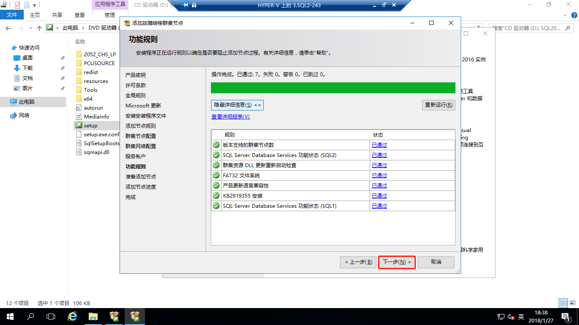The width and height of the screenshot is (579, 325).
Task: Open 已通过 status for 版本支持的群集节点数
Action: pos(379,145)
